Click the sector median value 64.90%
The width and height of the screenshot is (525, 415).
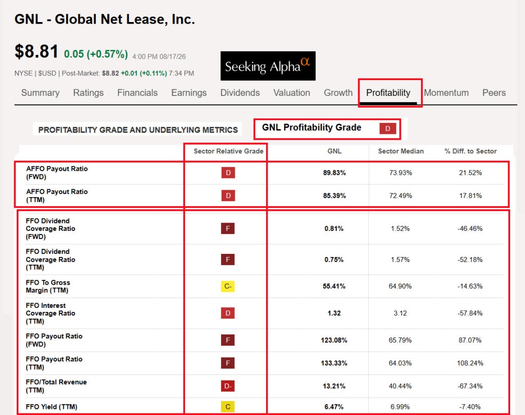[400, 286]
